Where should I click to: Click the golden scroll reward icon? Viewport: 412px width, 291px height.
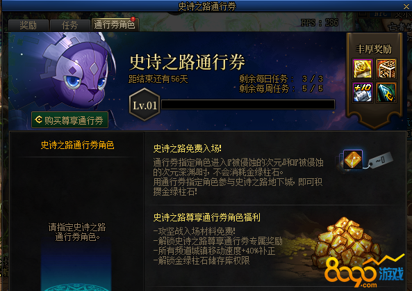point(363,69)
